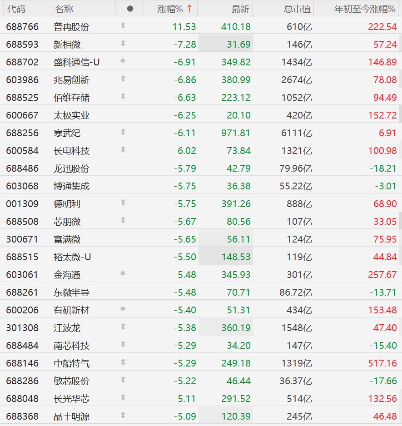
Task: Select stock code 688484
Action: click(22, 346)
